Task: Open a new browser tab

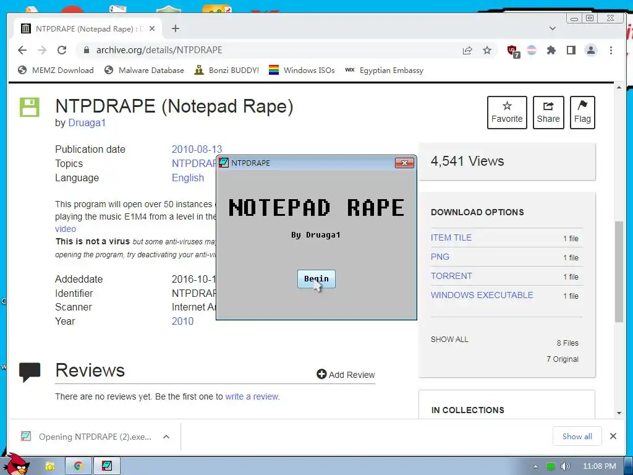Action: click(175, 28)
